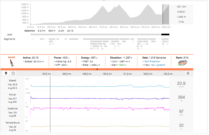This screenshot has width=209, height=135.
Task: Switch chart axis to distance with pin icon
Action: 6,73
